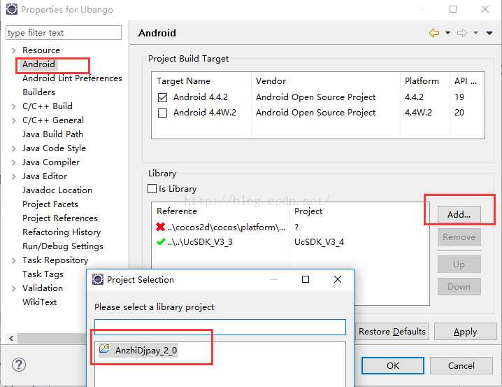
Task: Select the AnzhiDjpay_2_0 library project
Action: coord(146,350)
